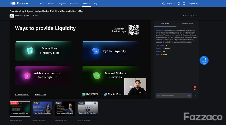Viewport: 226px width, 125px height.
Task: Click the comment input field
Action: (174, 96)
